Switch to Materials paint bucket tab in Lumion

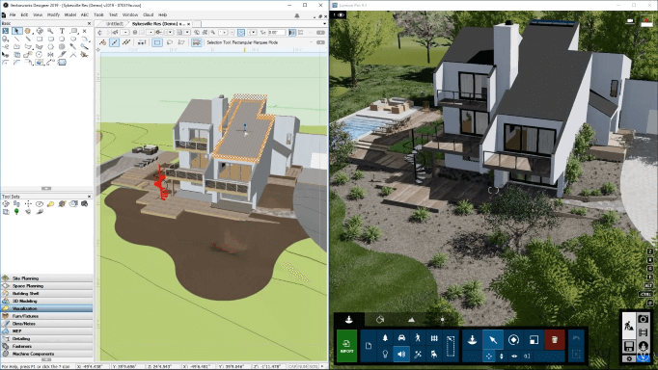click(x=380, y=320)
